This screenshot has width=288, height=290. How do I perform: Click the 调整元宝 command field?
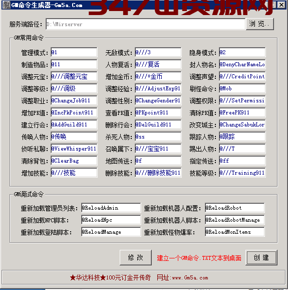tap(74, 76)
